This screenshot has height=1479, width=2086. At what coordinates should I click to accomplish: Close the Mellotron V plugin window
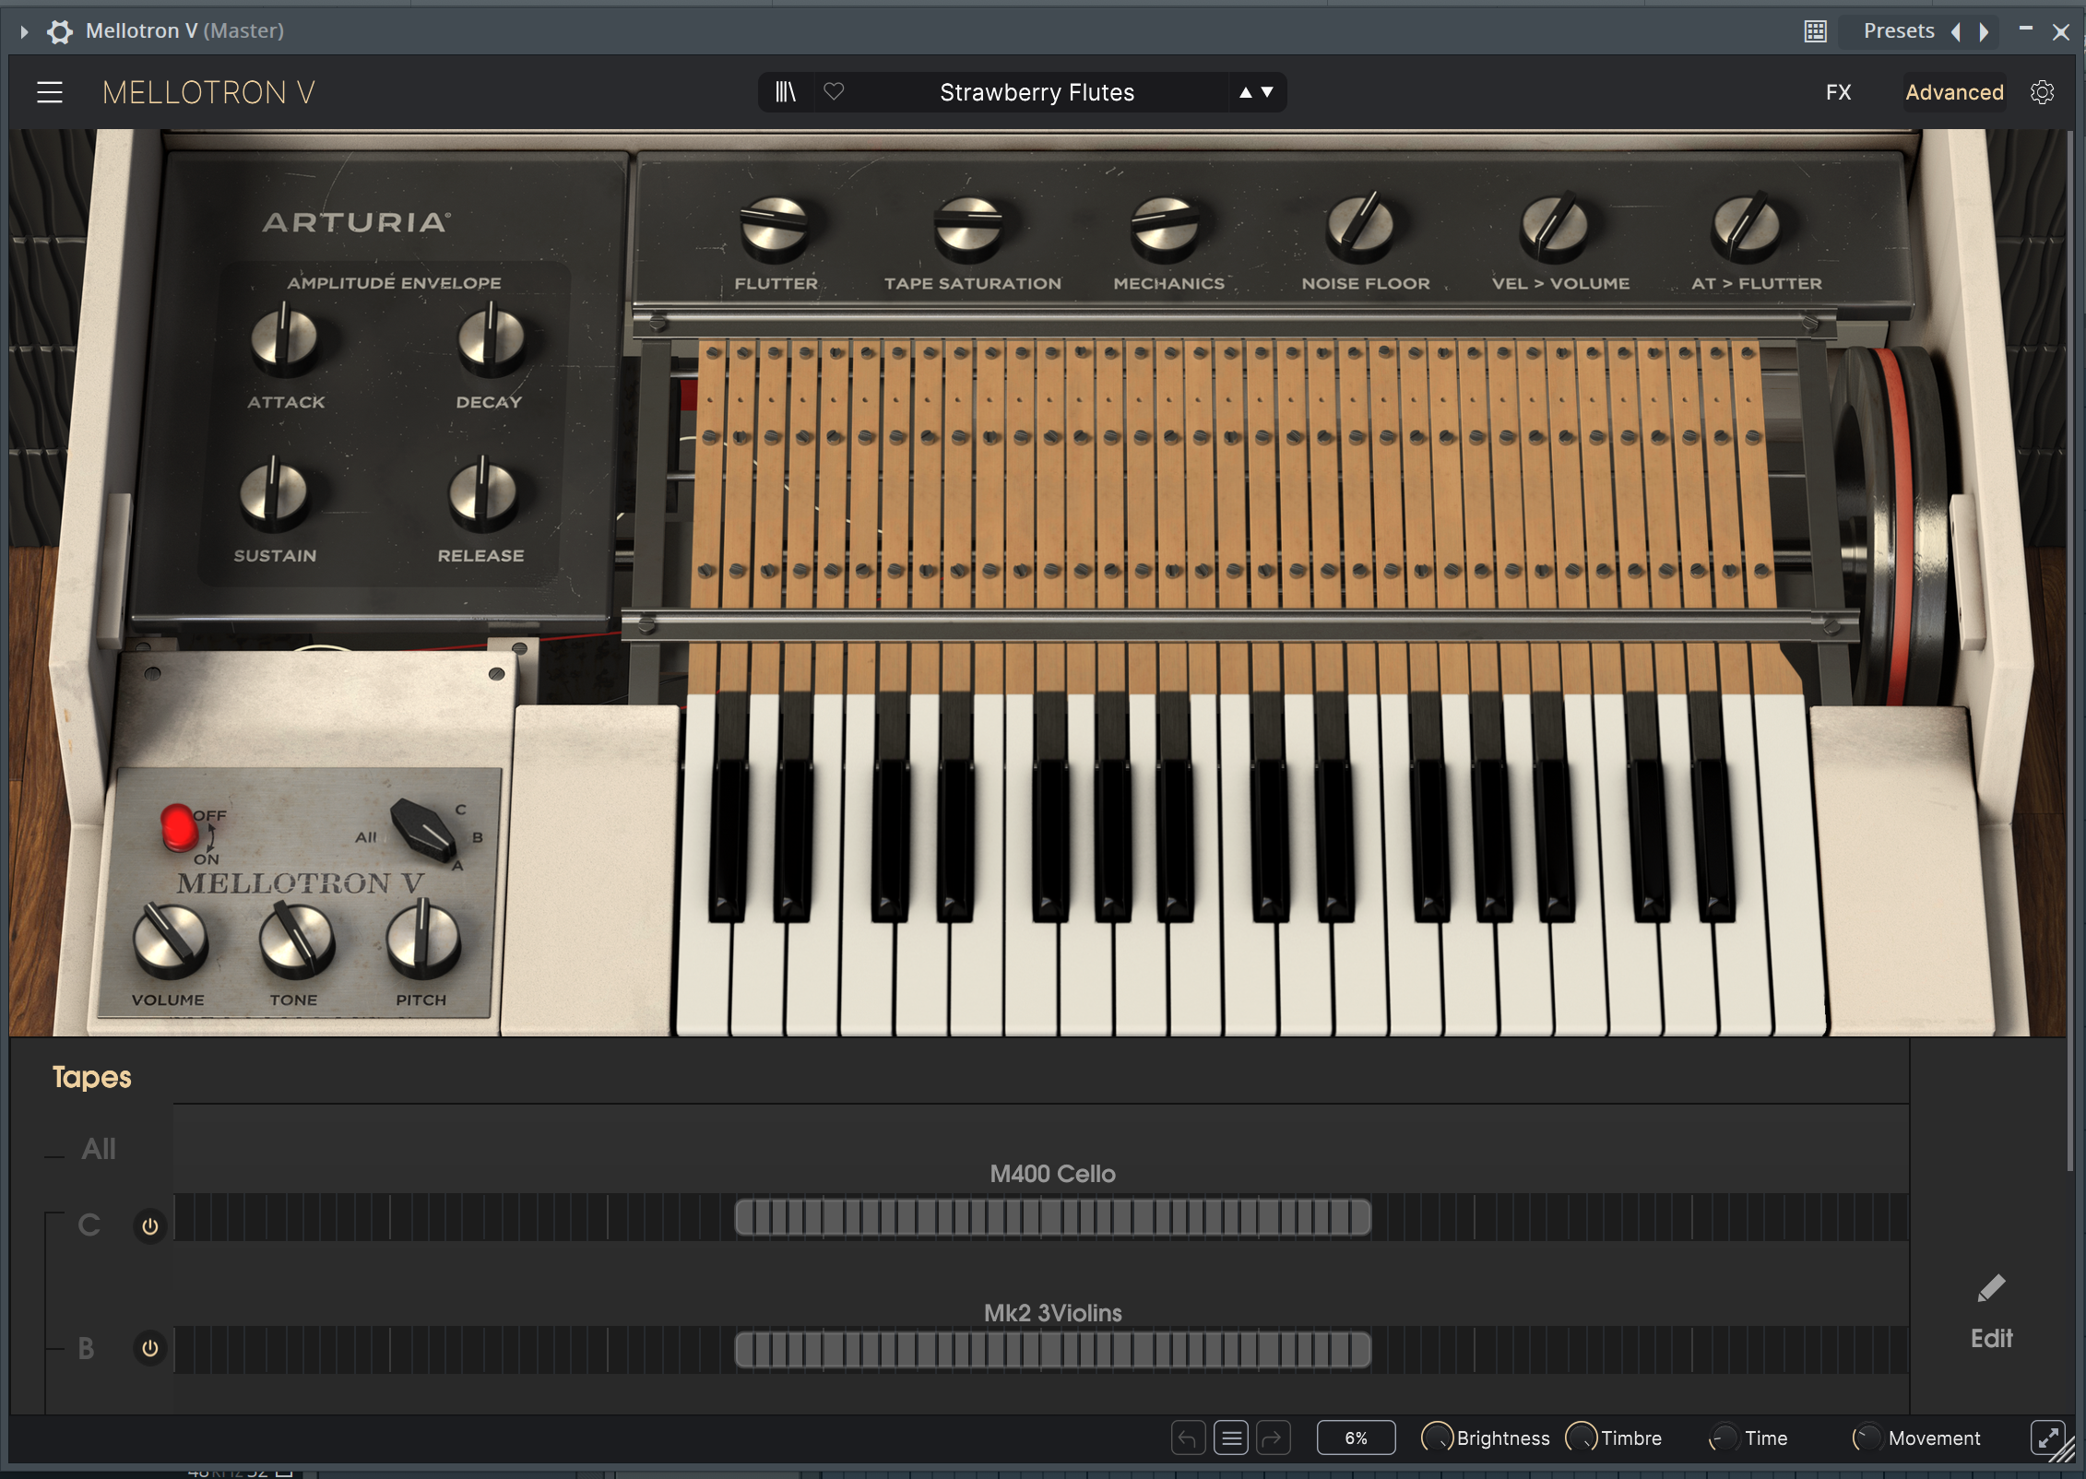2061,32
